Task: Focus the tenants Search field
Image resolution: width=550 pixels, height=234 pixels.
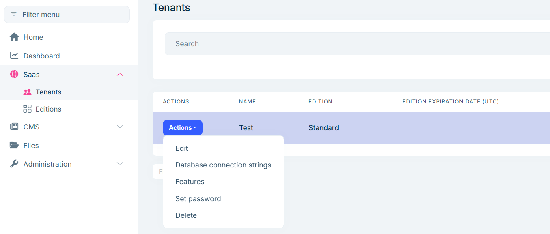Action: point(357,44)
